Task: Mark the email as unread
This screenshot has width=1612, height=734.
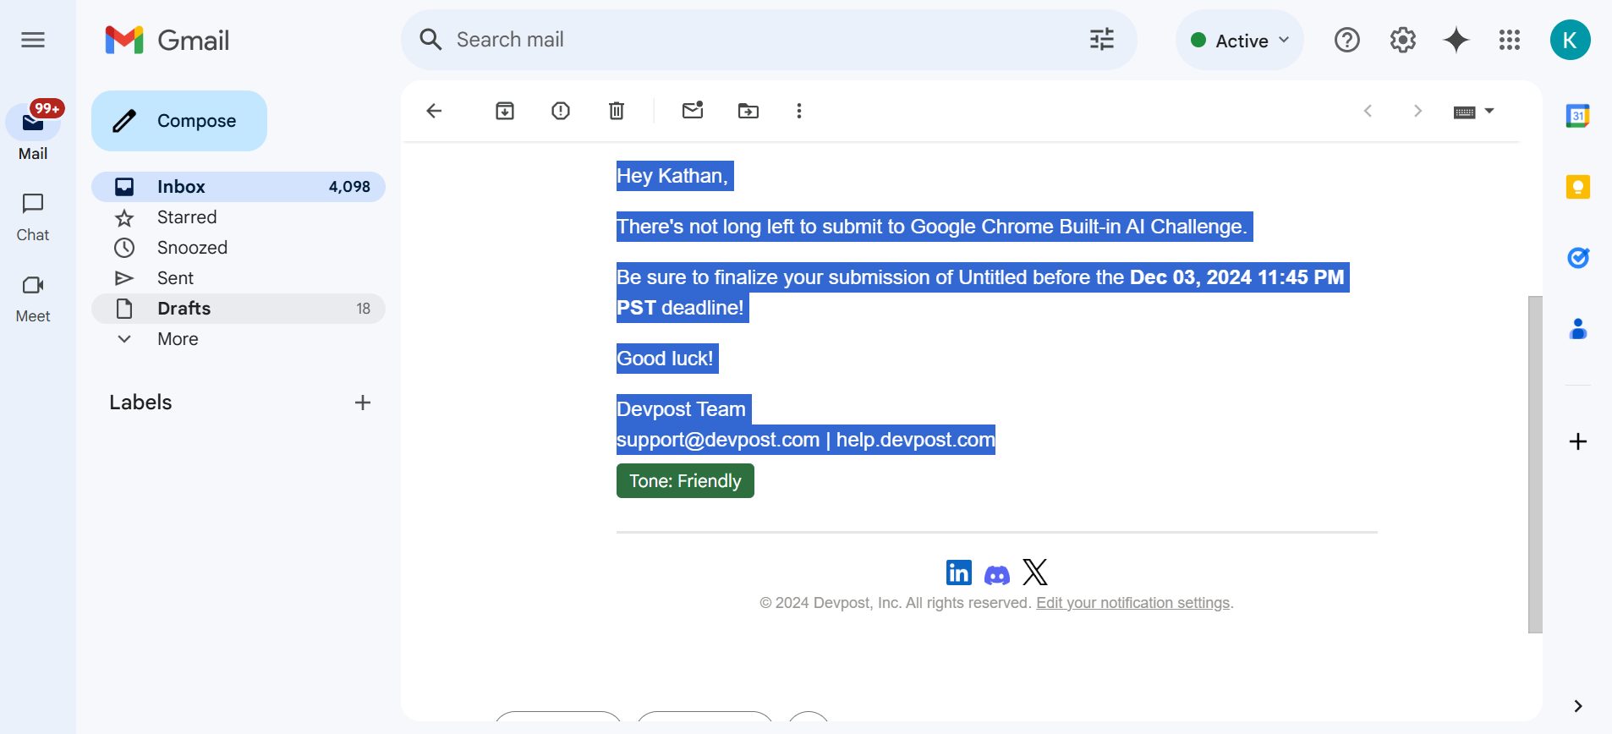Action: (693, 111)
